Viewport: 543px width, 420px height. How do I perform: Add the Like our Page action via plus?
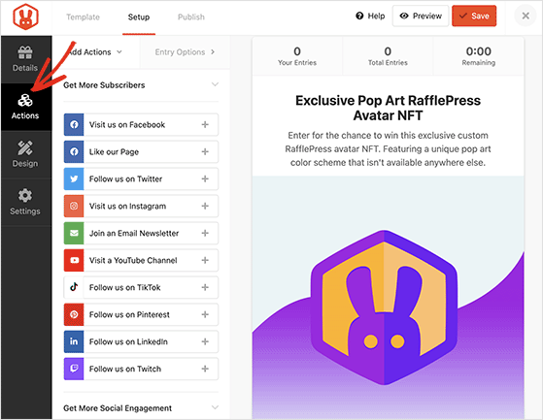(205, 151)
